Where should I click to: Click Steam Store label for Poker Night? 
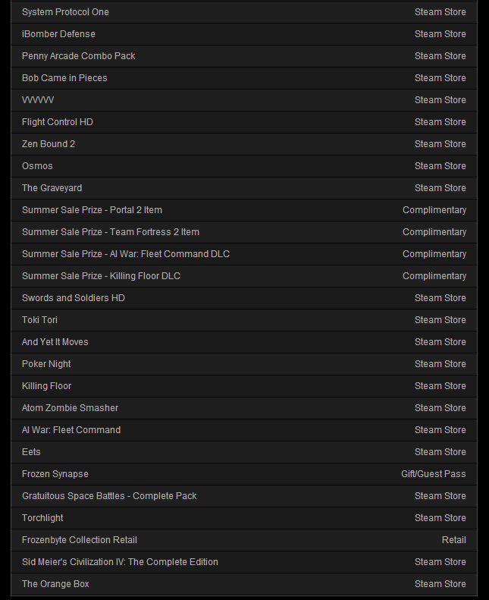pyautogui.click(x=440, y=364)
